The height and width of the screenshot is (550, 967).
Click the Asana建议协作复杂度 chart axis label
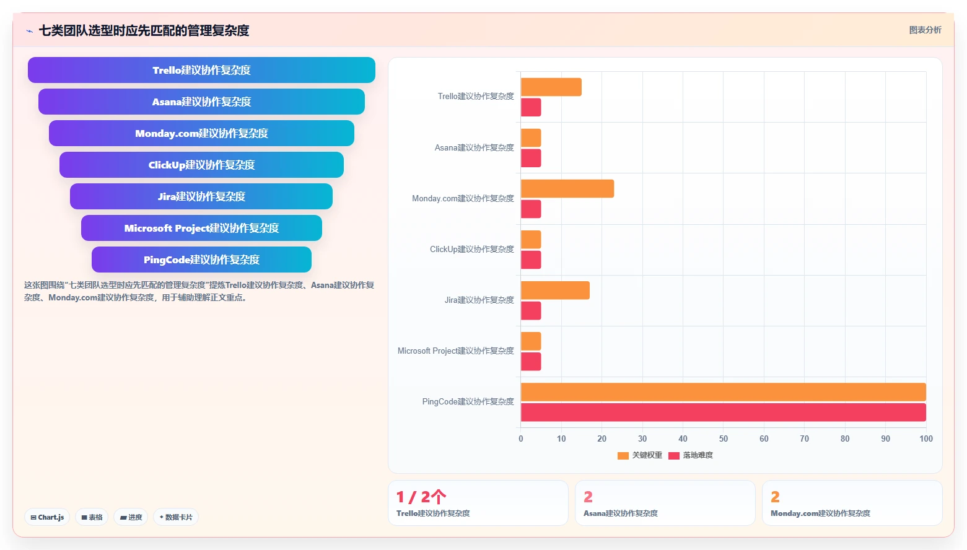pos(474,147)
